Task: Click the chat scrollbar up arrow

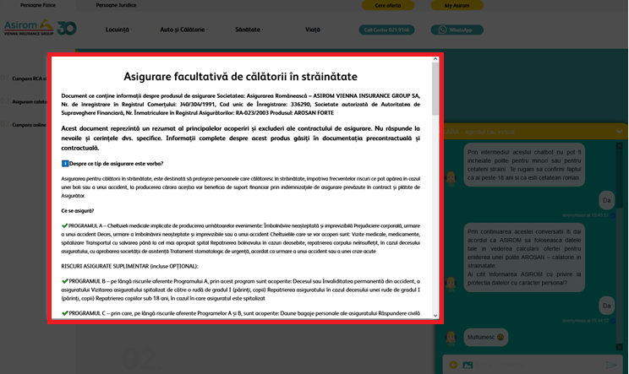Action: tap(619, 146)
